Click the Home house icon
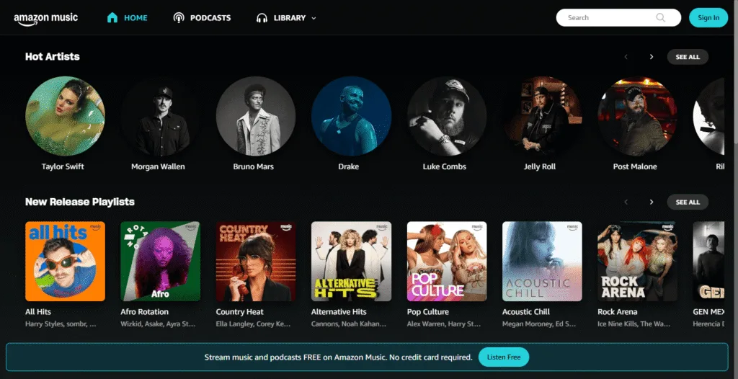 coord(112,18)
